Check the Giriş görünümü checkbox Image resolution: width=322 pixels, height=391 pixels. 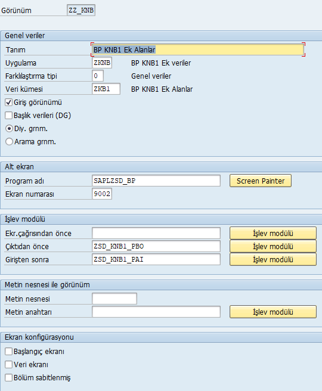8,103
